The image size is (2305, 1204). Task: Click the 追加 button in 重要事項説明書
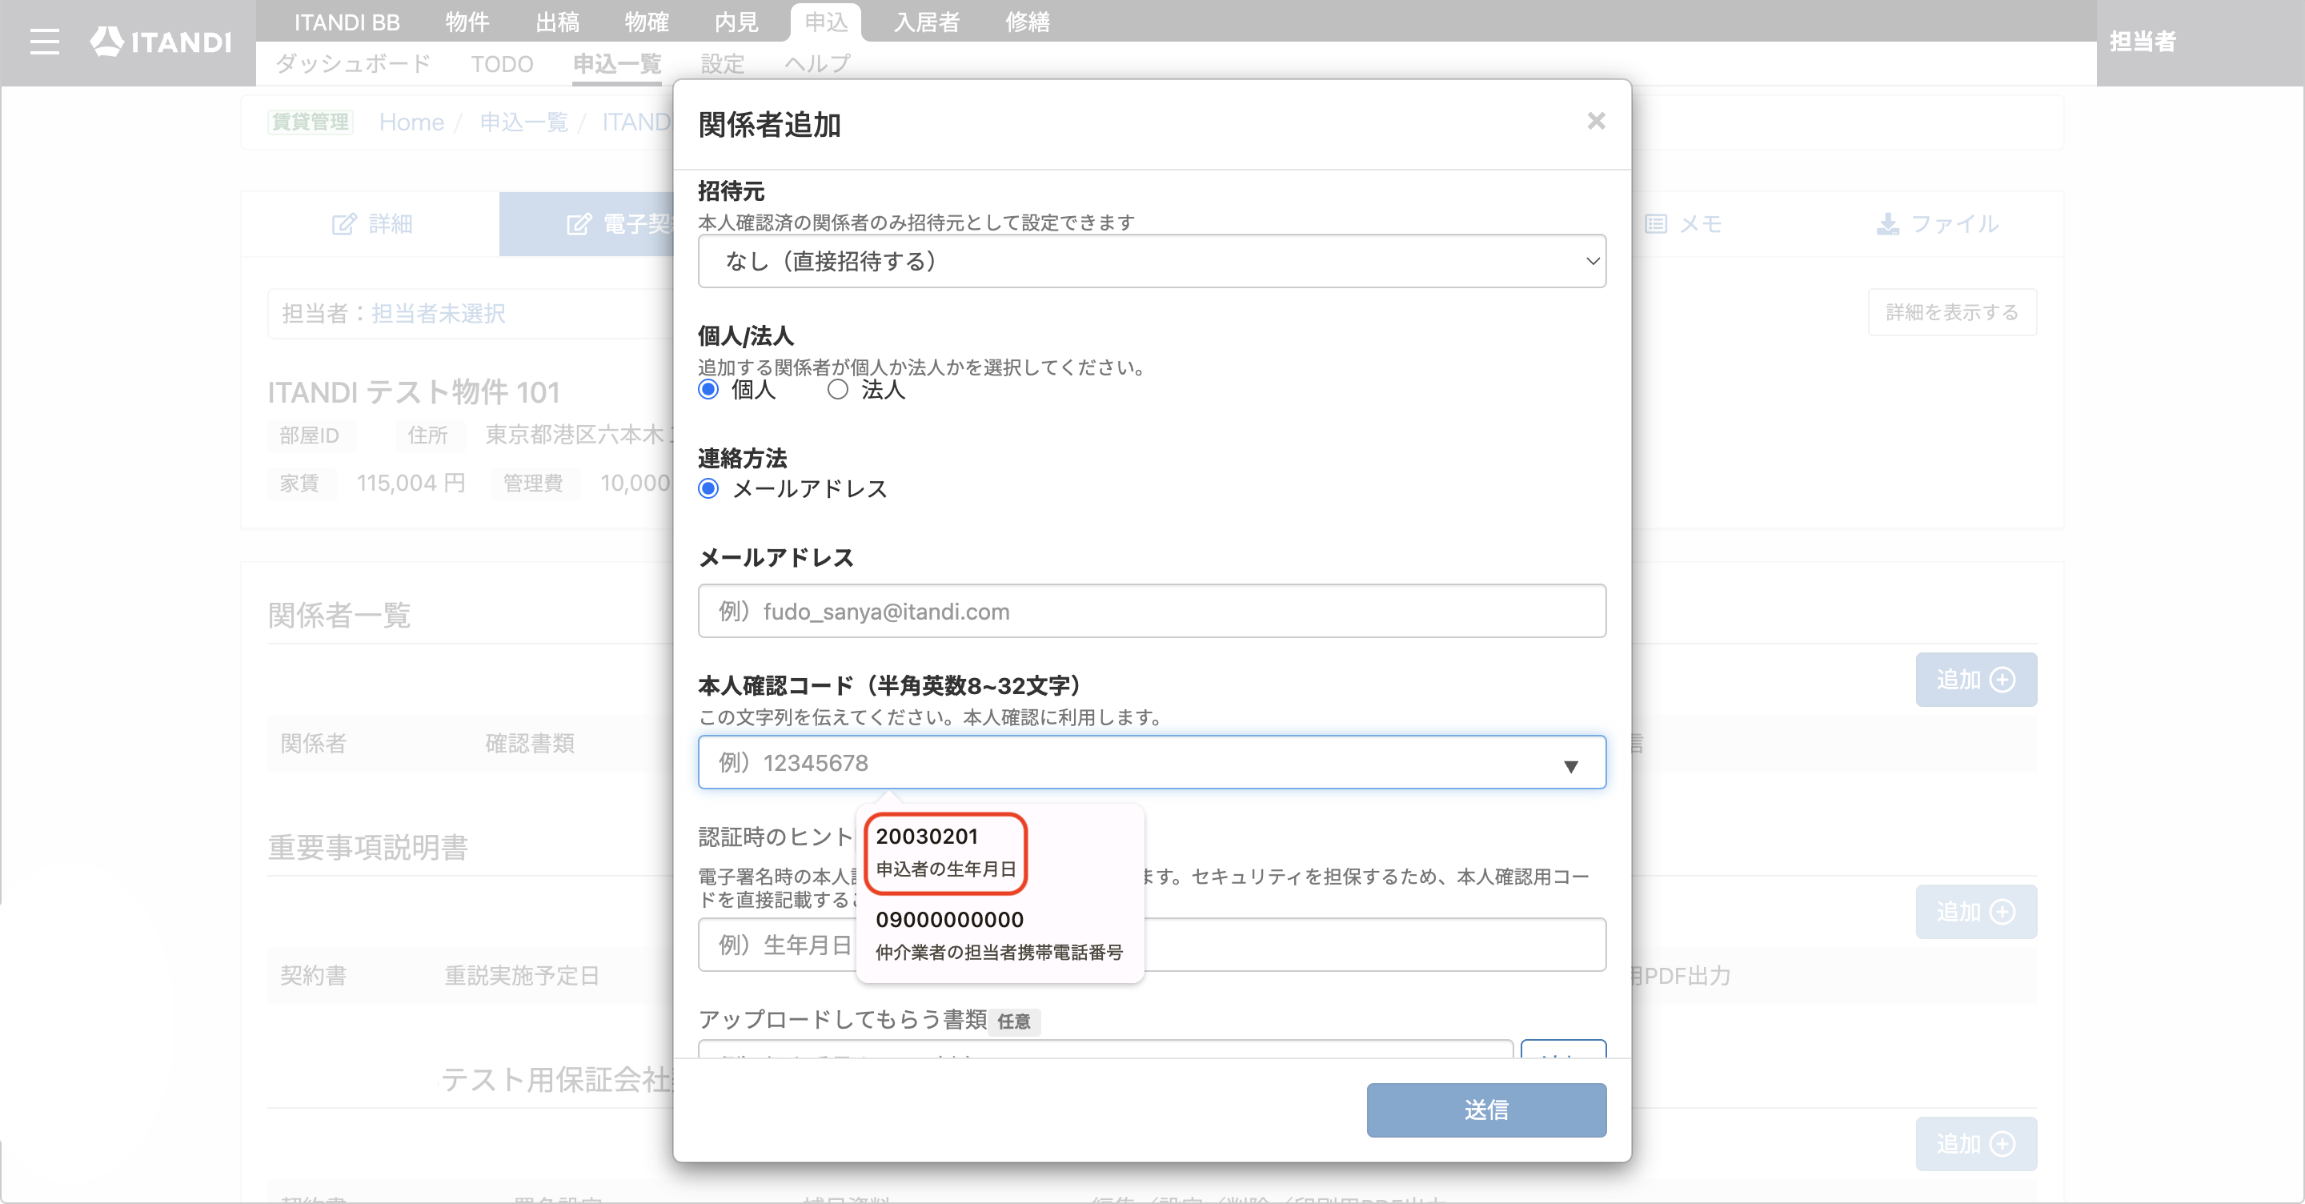[x=1976, y=911]
